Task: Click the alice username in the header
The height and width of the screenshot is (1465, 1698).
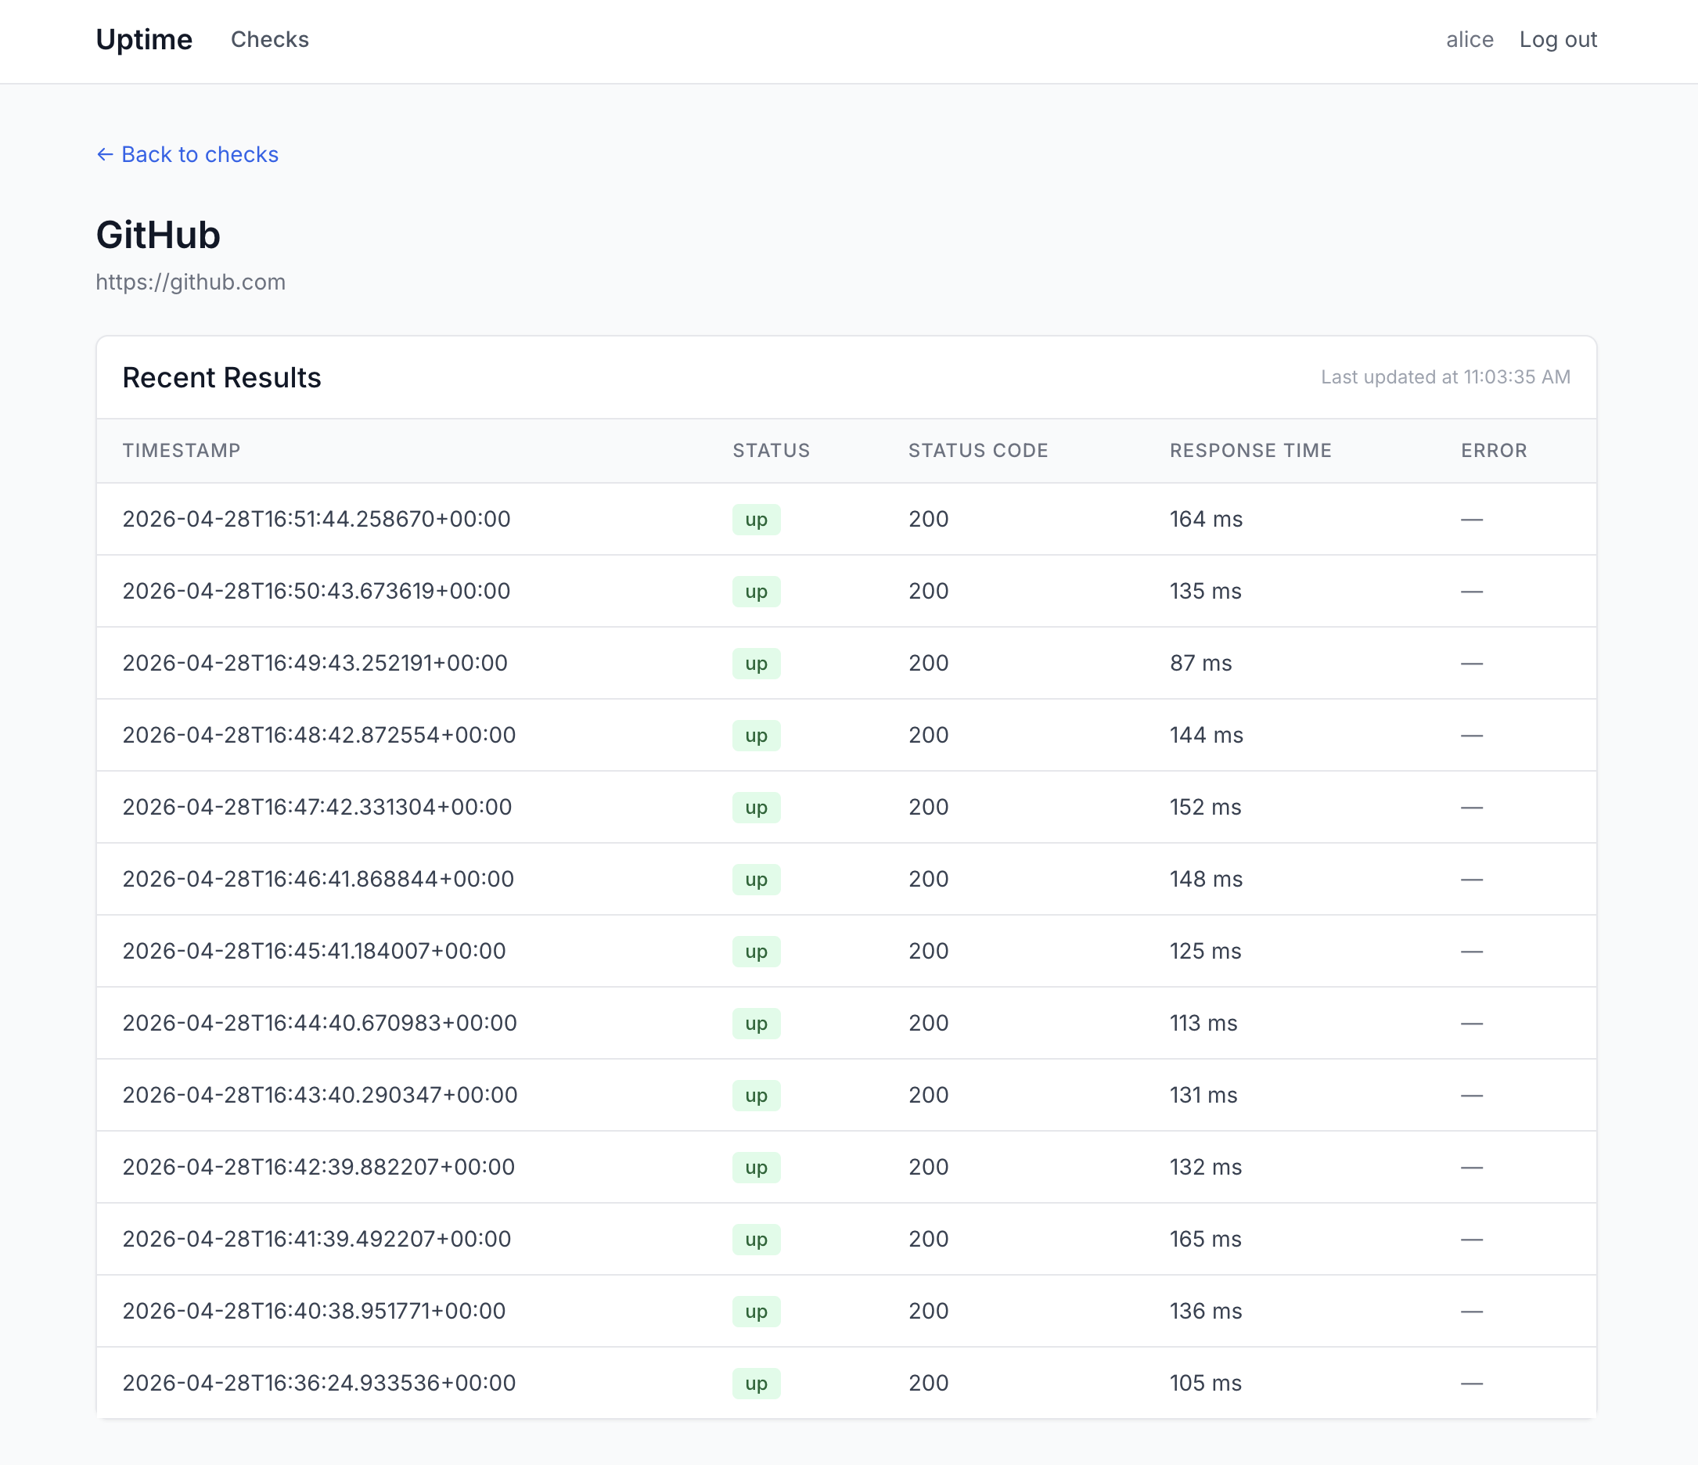Action: click(x=1469, y=39)
